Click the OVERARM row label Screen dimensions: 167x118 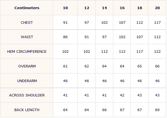[x=27, y=66]
